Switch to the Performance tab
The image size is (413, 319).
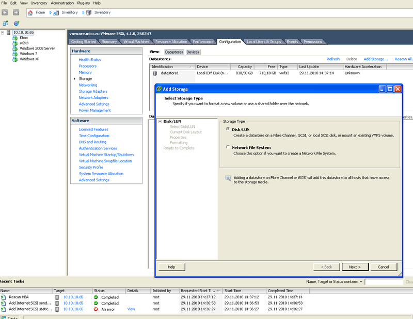tap(203, 42)
